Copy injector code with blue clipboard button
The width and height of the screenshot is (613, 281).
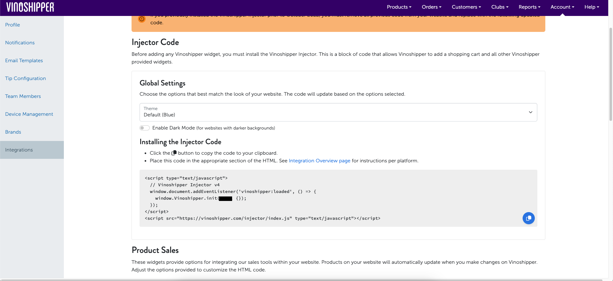coord(528,218)
